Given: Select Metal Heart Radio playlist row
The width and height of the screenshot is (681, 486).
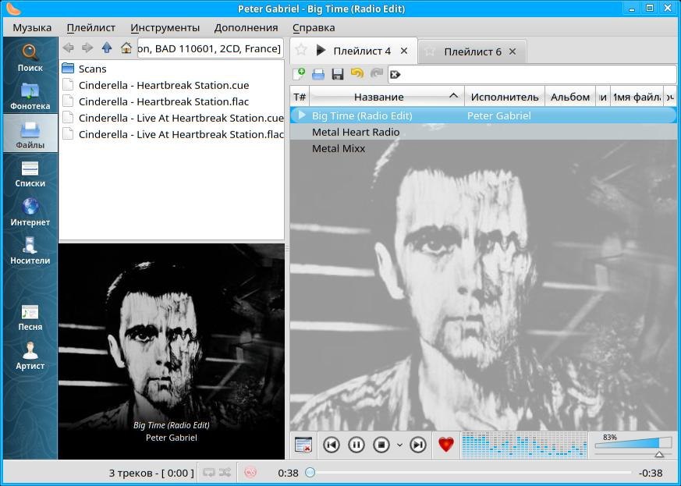Looking at the screenshot, I should (x=484, y=132).
